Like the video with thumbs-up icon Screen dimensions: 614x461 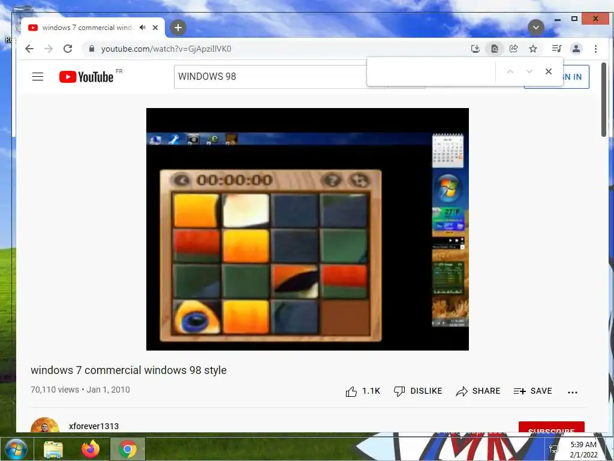tap(351, 391)
